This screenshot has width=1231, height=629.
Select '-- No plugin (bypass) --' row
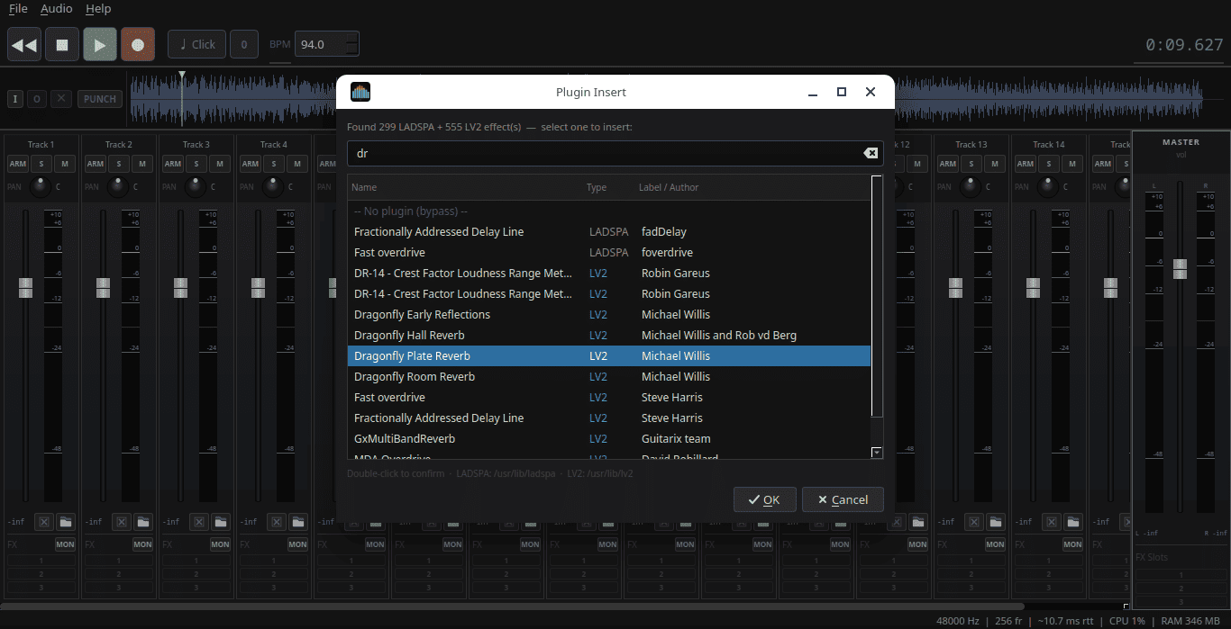609,211
